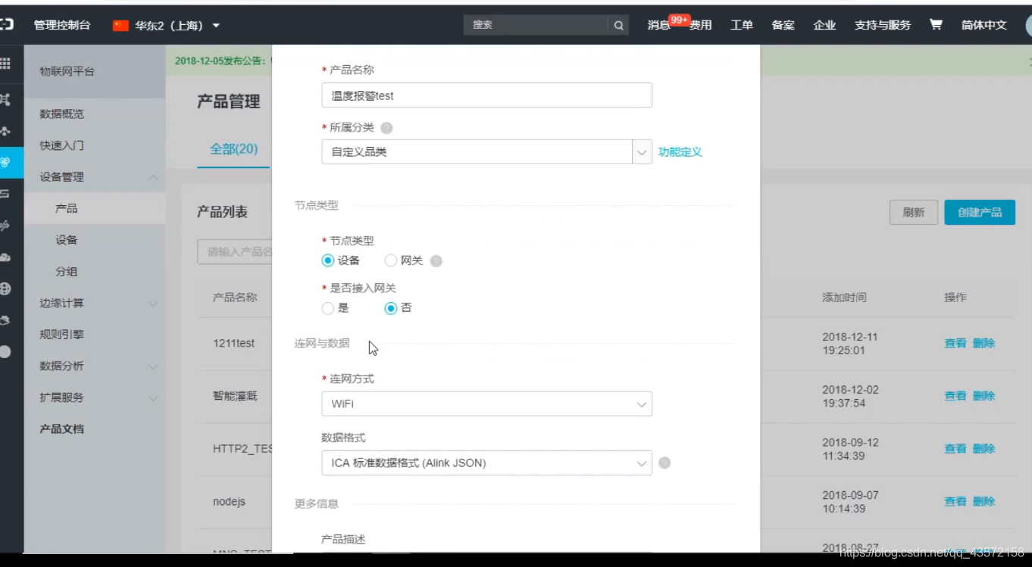Select 产品 under 设备管理
This screenshot has width=1032, height=567.
pos(67,208)
